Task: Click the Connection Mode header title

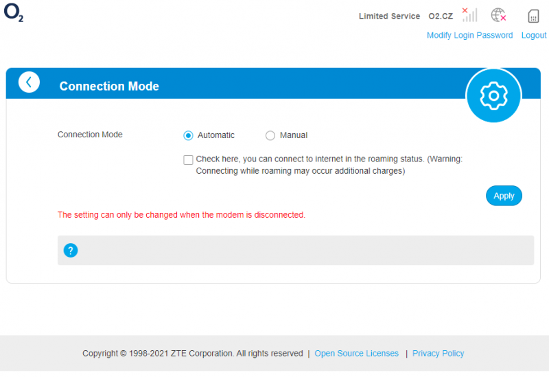Action: [109, 87]
